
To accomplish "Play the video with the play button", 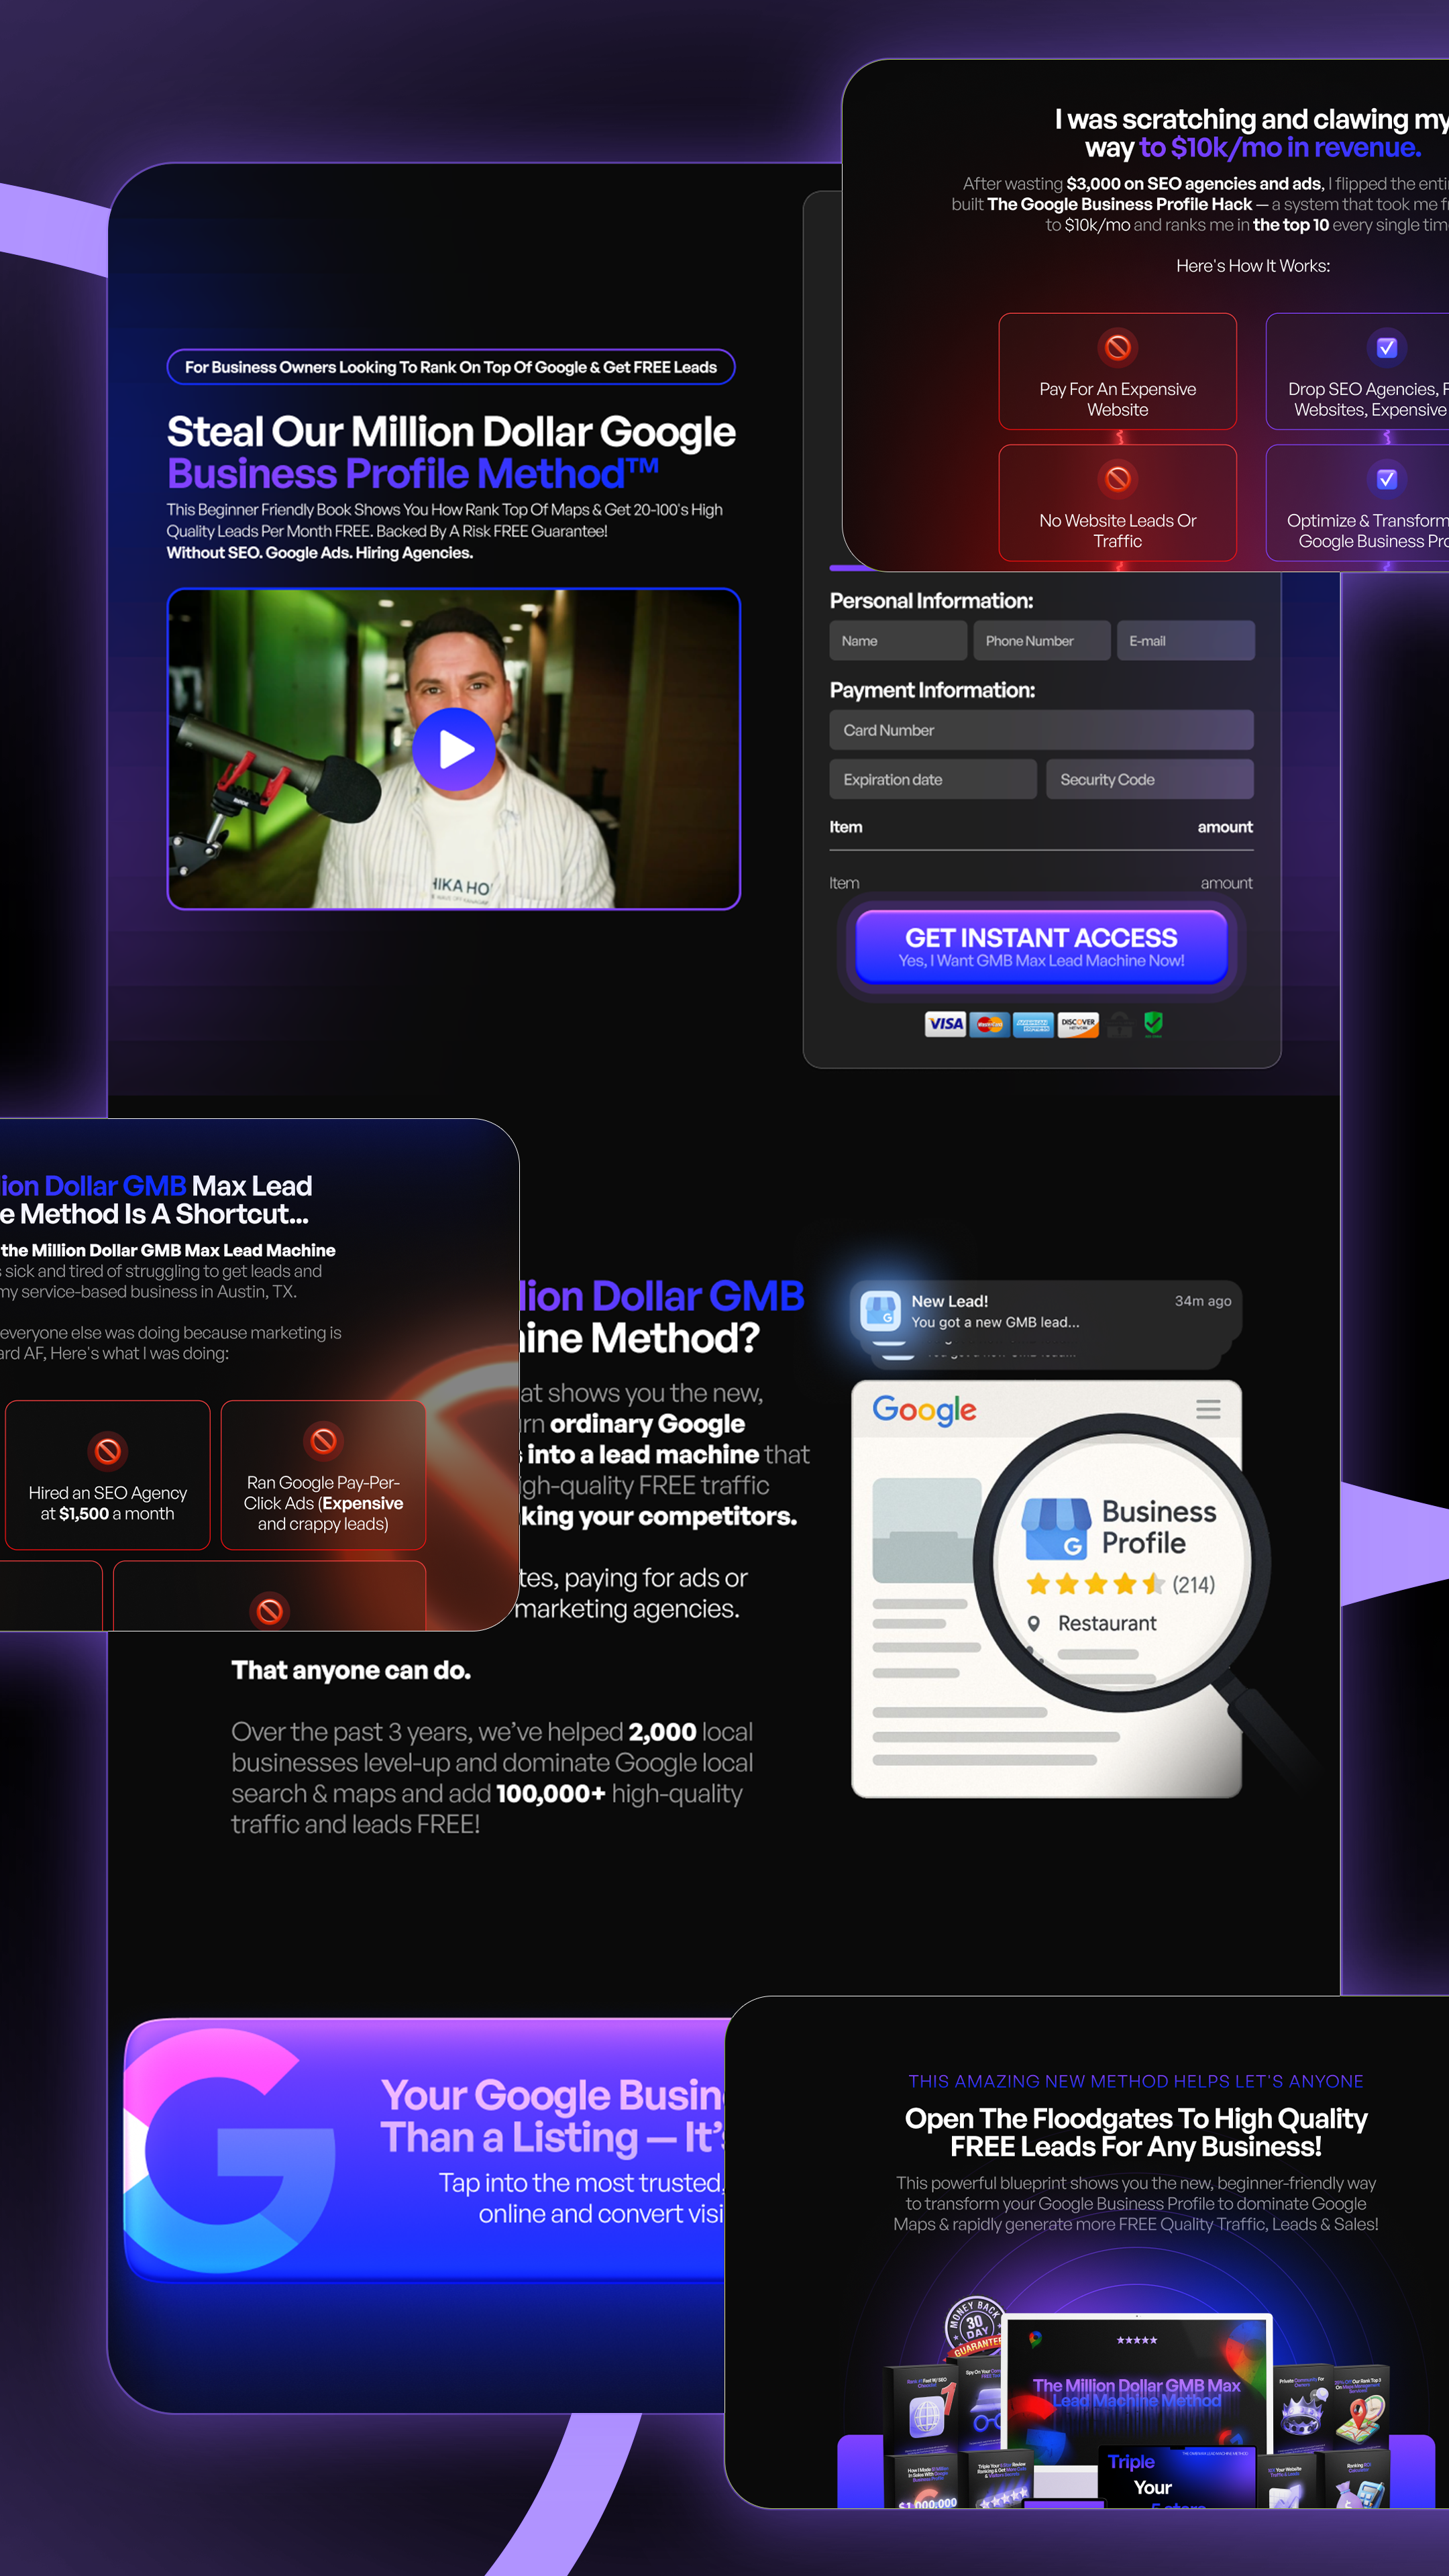I will [454, 749].
